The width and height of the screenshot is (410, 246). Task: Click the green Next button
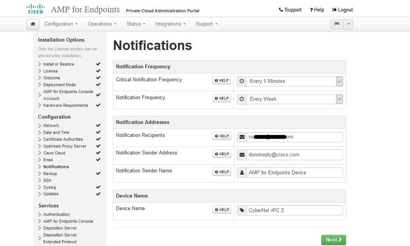333,240
